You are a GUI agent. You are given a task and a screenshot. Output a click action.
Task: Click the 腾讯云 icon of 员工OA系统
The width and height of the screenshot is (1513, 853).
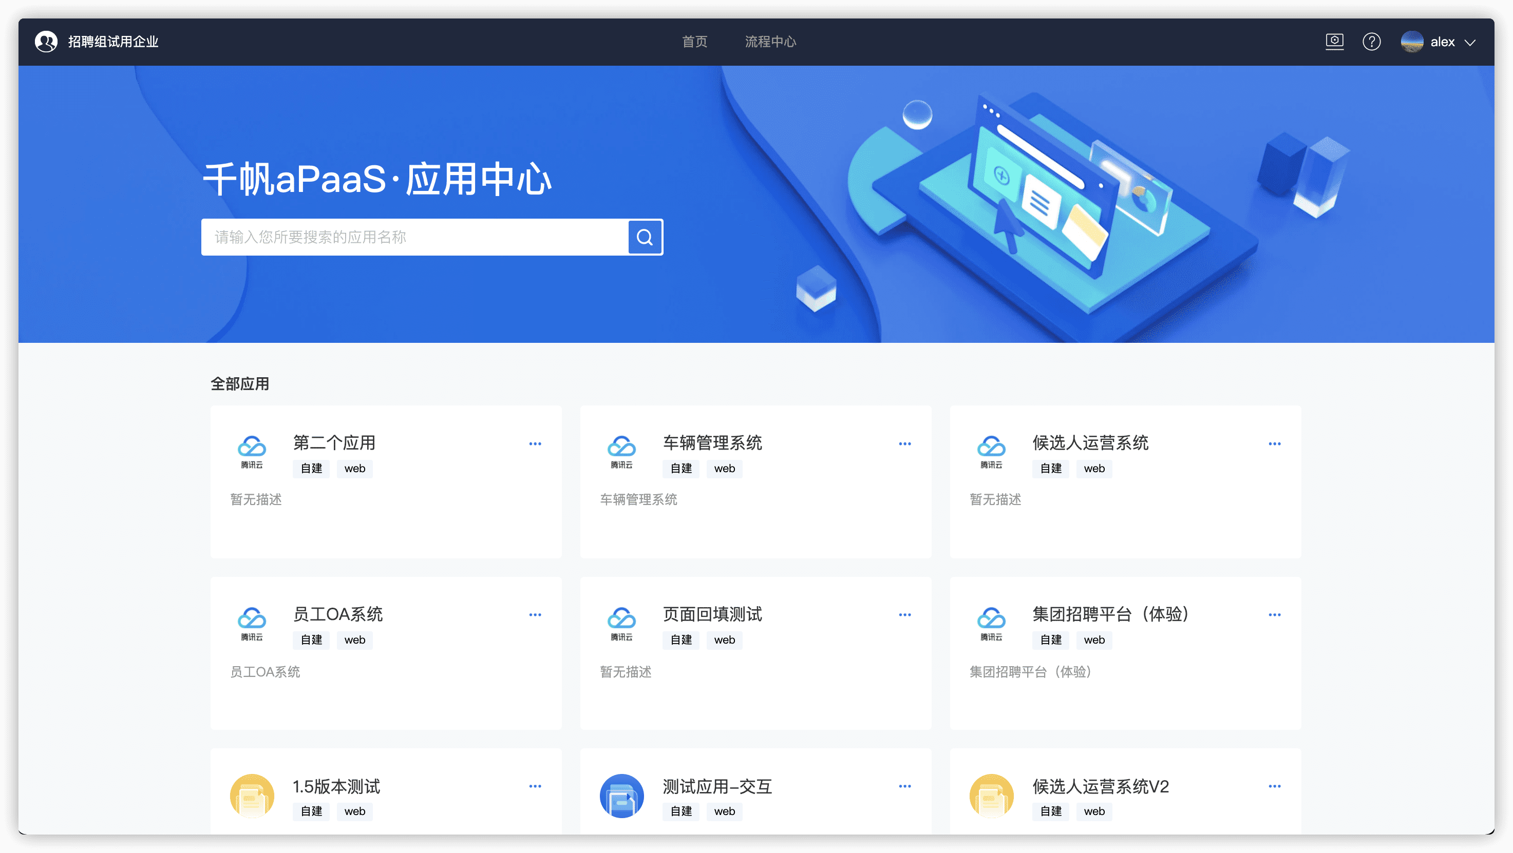click(x=252, y=624)
